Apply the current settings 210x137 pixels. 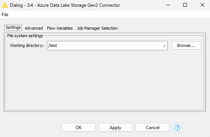pyautogui.click(x=116, y=128)
